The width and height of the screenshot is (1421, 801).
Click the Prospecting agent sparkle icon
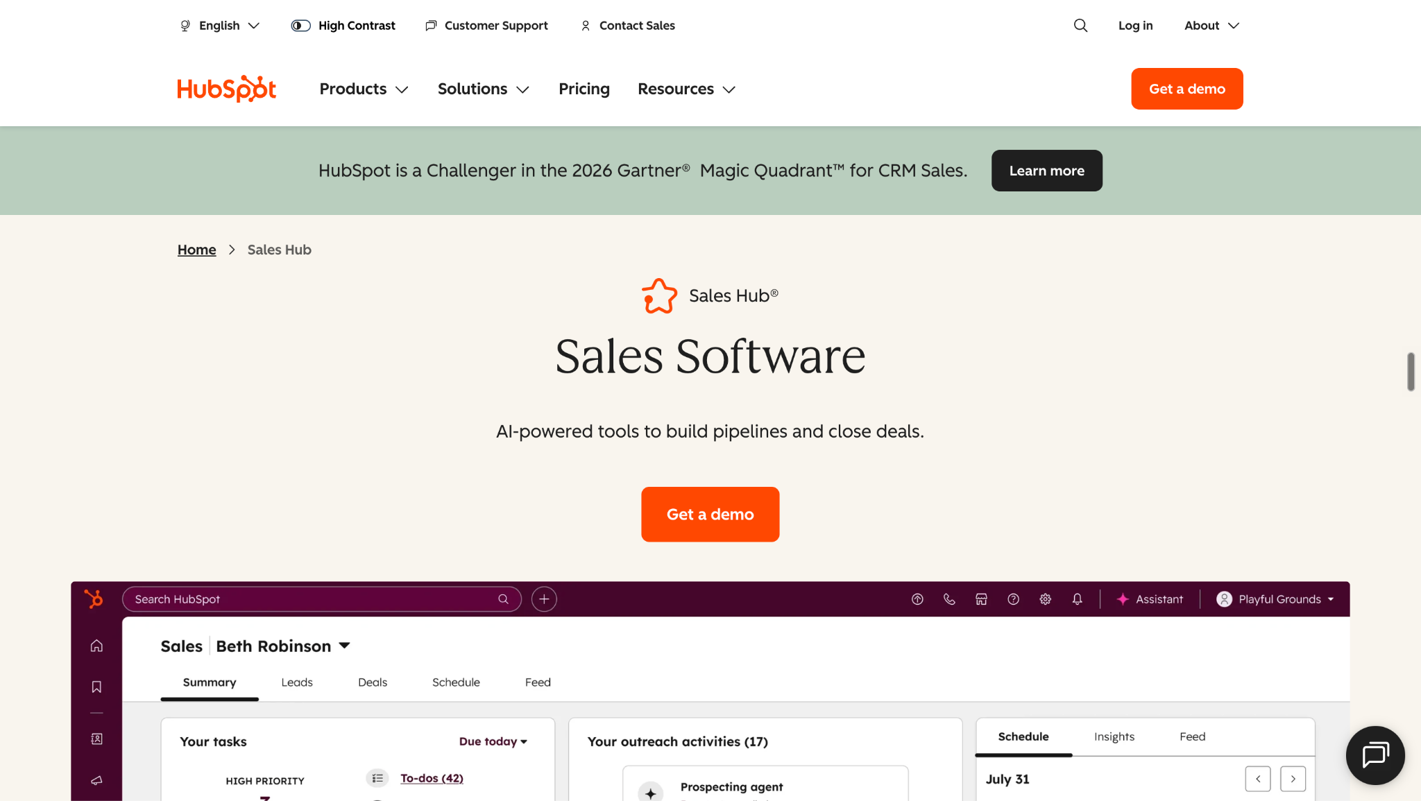(650, 793)
